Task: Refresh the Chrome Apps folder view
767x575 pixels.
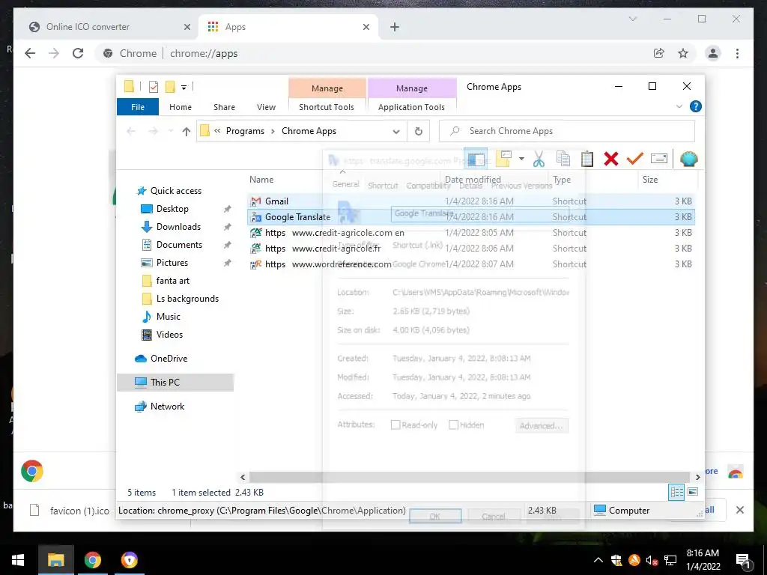Action: [418, 131]
